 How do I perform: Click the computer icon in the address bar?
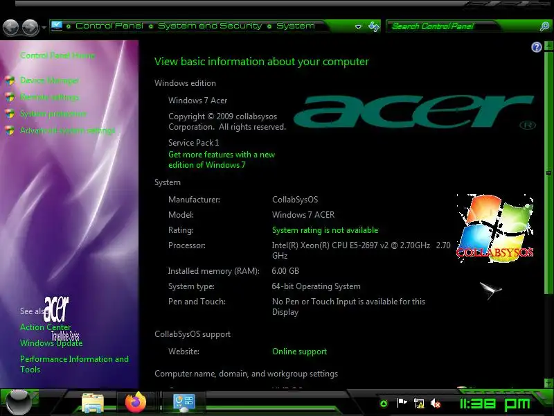(x=57, y=26)
